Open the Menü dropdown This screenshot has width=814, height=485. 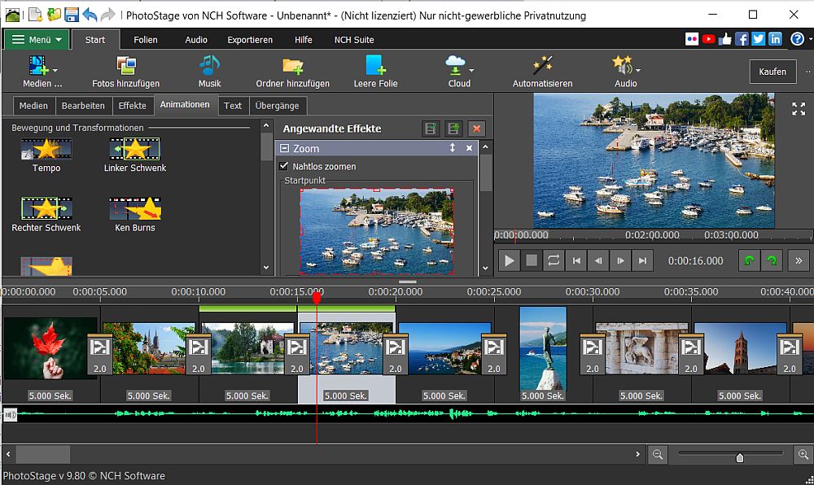(x=36, y=39)
